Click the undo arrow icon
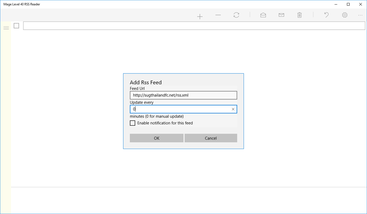 [326, 15]
